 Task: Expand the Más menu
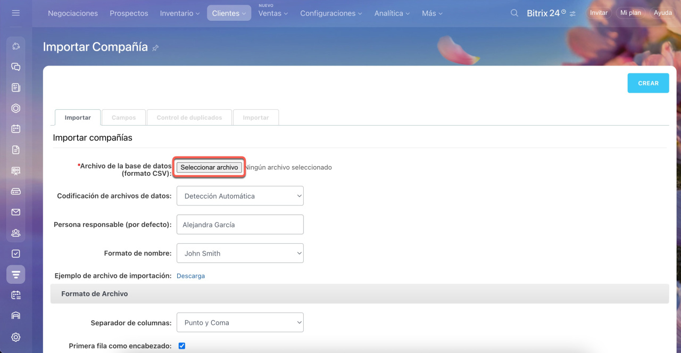(432, 13)
